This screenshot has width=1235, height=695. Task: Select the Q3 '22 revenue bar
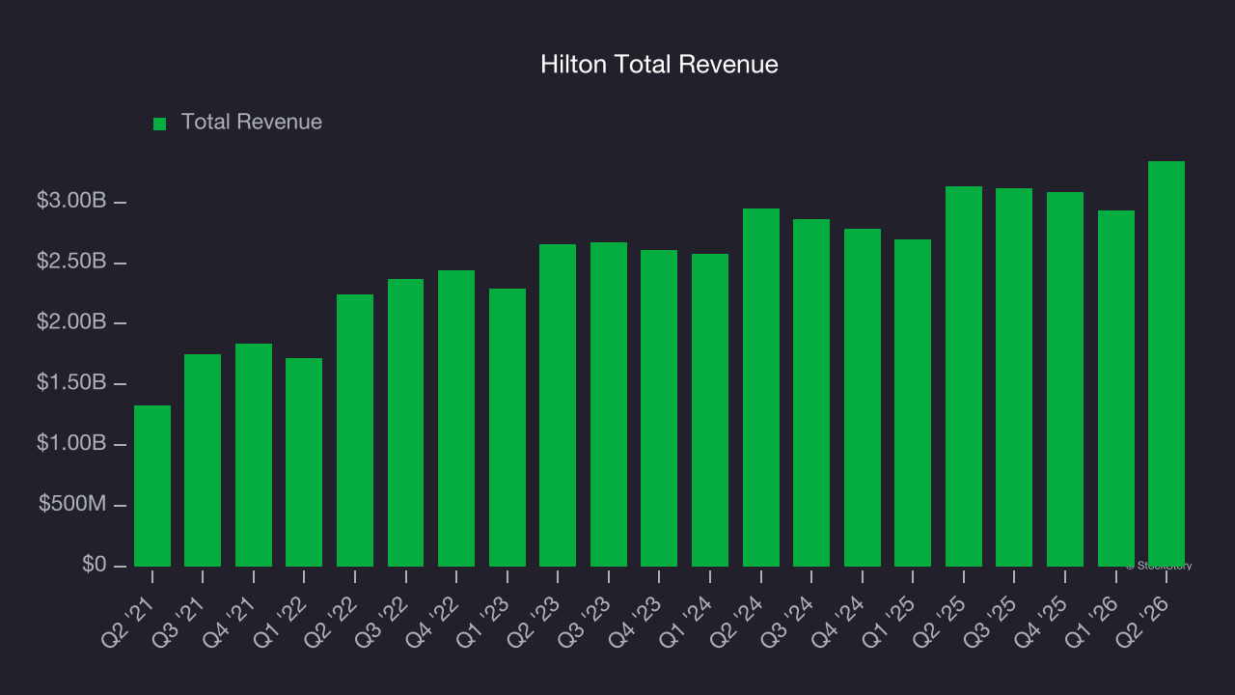pyautogui.click(x=406, y=423)
